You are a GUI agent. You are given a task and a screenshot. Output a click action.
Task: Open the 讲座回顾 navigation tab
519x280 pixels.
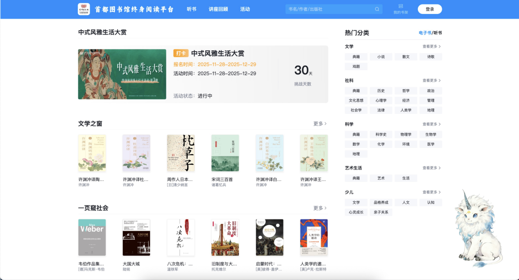point(218,9)
